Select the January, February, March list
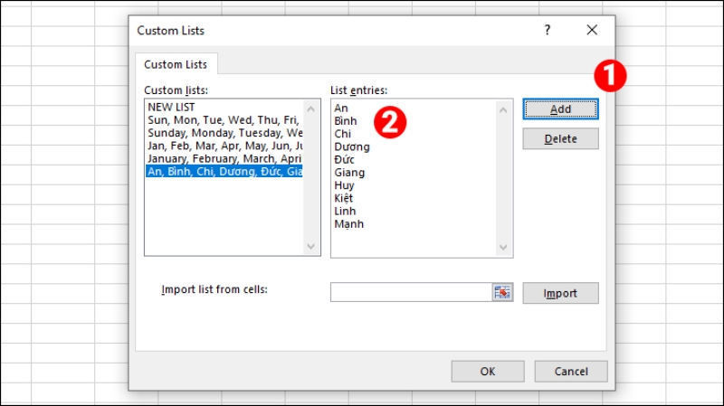Viewport: 724px width, 406px height. (224, 159)
